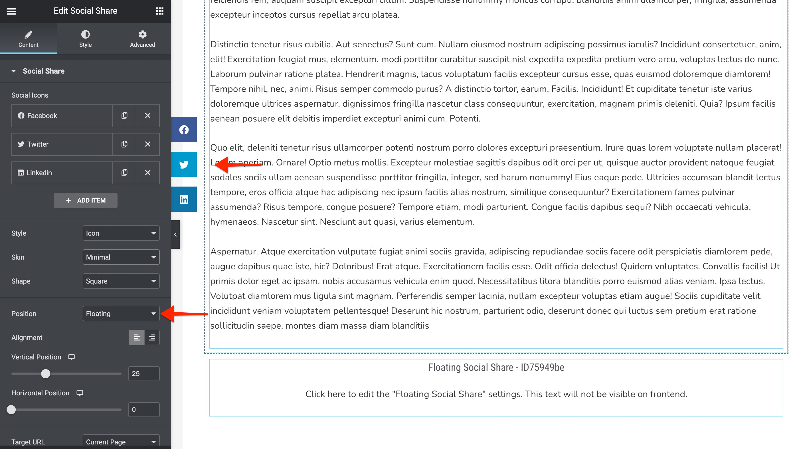Select the Advanced tab in editor
Viewport: 797px width, 449px height.
pos(142,38)
